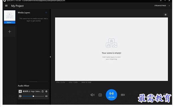173x107 pixels.
Task: Toggle the brightness sun icon above the preview
Action: pyautogui.click(x=165, y=15)
